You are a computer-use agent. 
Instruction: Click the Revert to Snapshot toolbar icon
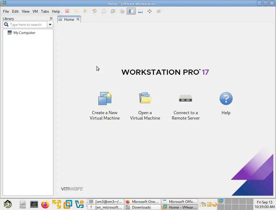pyautogui.click(x=113, y=11)
